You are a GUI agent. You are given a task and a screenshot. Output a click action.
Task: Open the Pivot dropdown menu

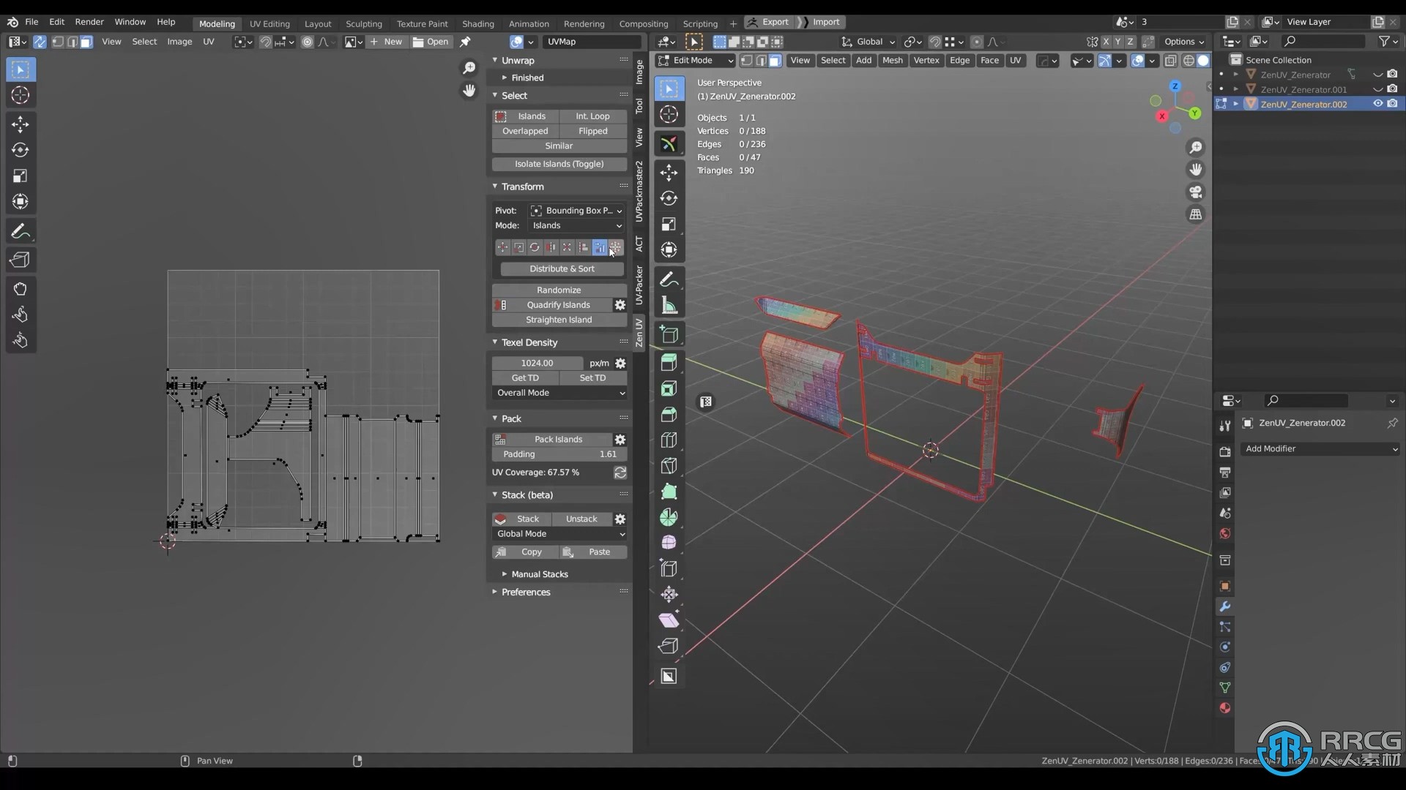pos(576,210)
